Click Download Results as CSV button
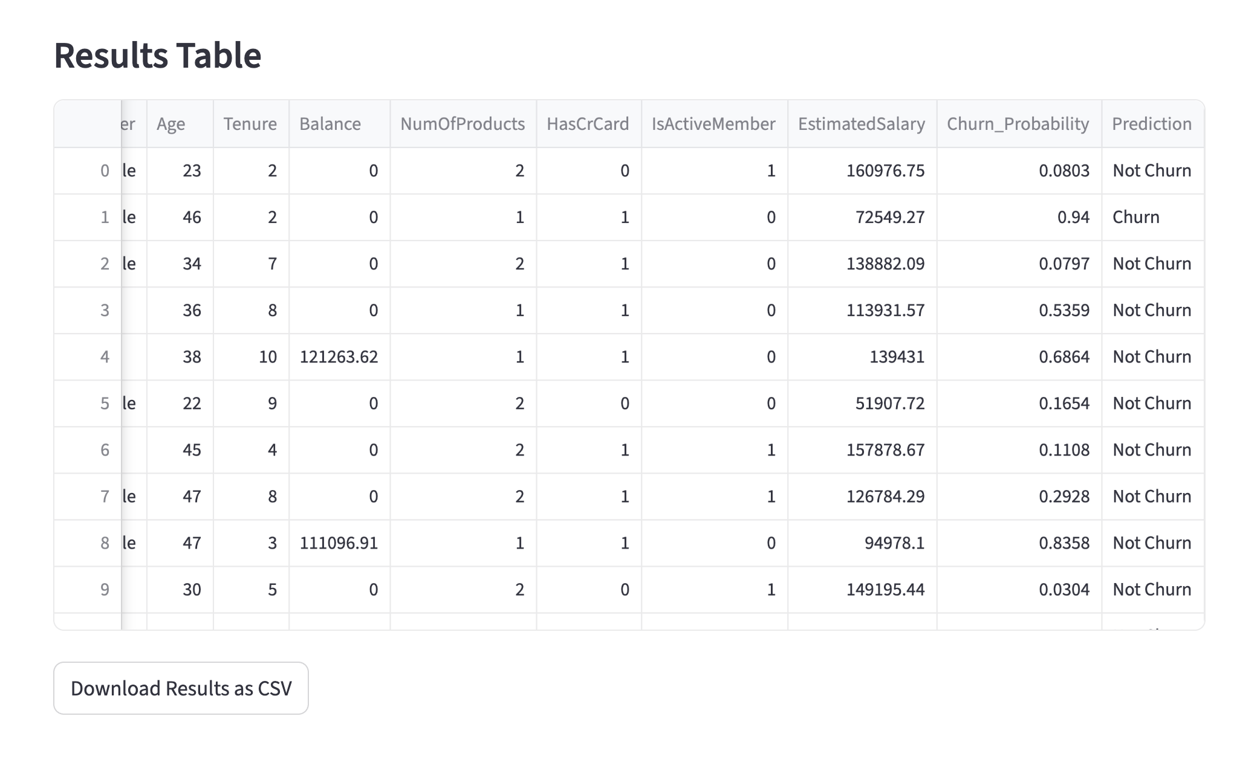This screenshot has width=1260, height=777. point(181,688)
